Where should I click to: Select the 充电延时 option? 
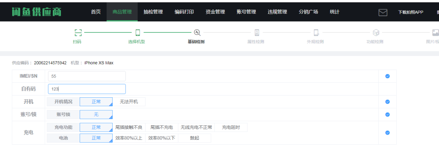231,127
